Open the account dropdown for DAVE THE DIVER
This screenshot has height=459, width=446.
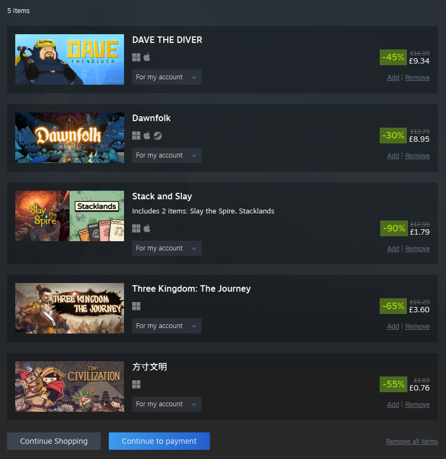(167, 77)
